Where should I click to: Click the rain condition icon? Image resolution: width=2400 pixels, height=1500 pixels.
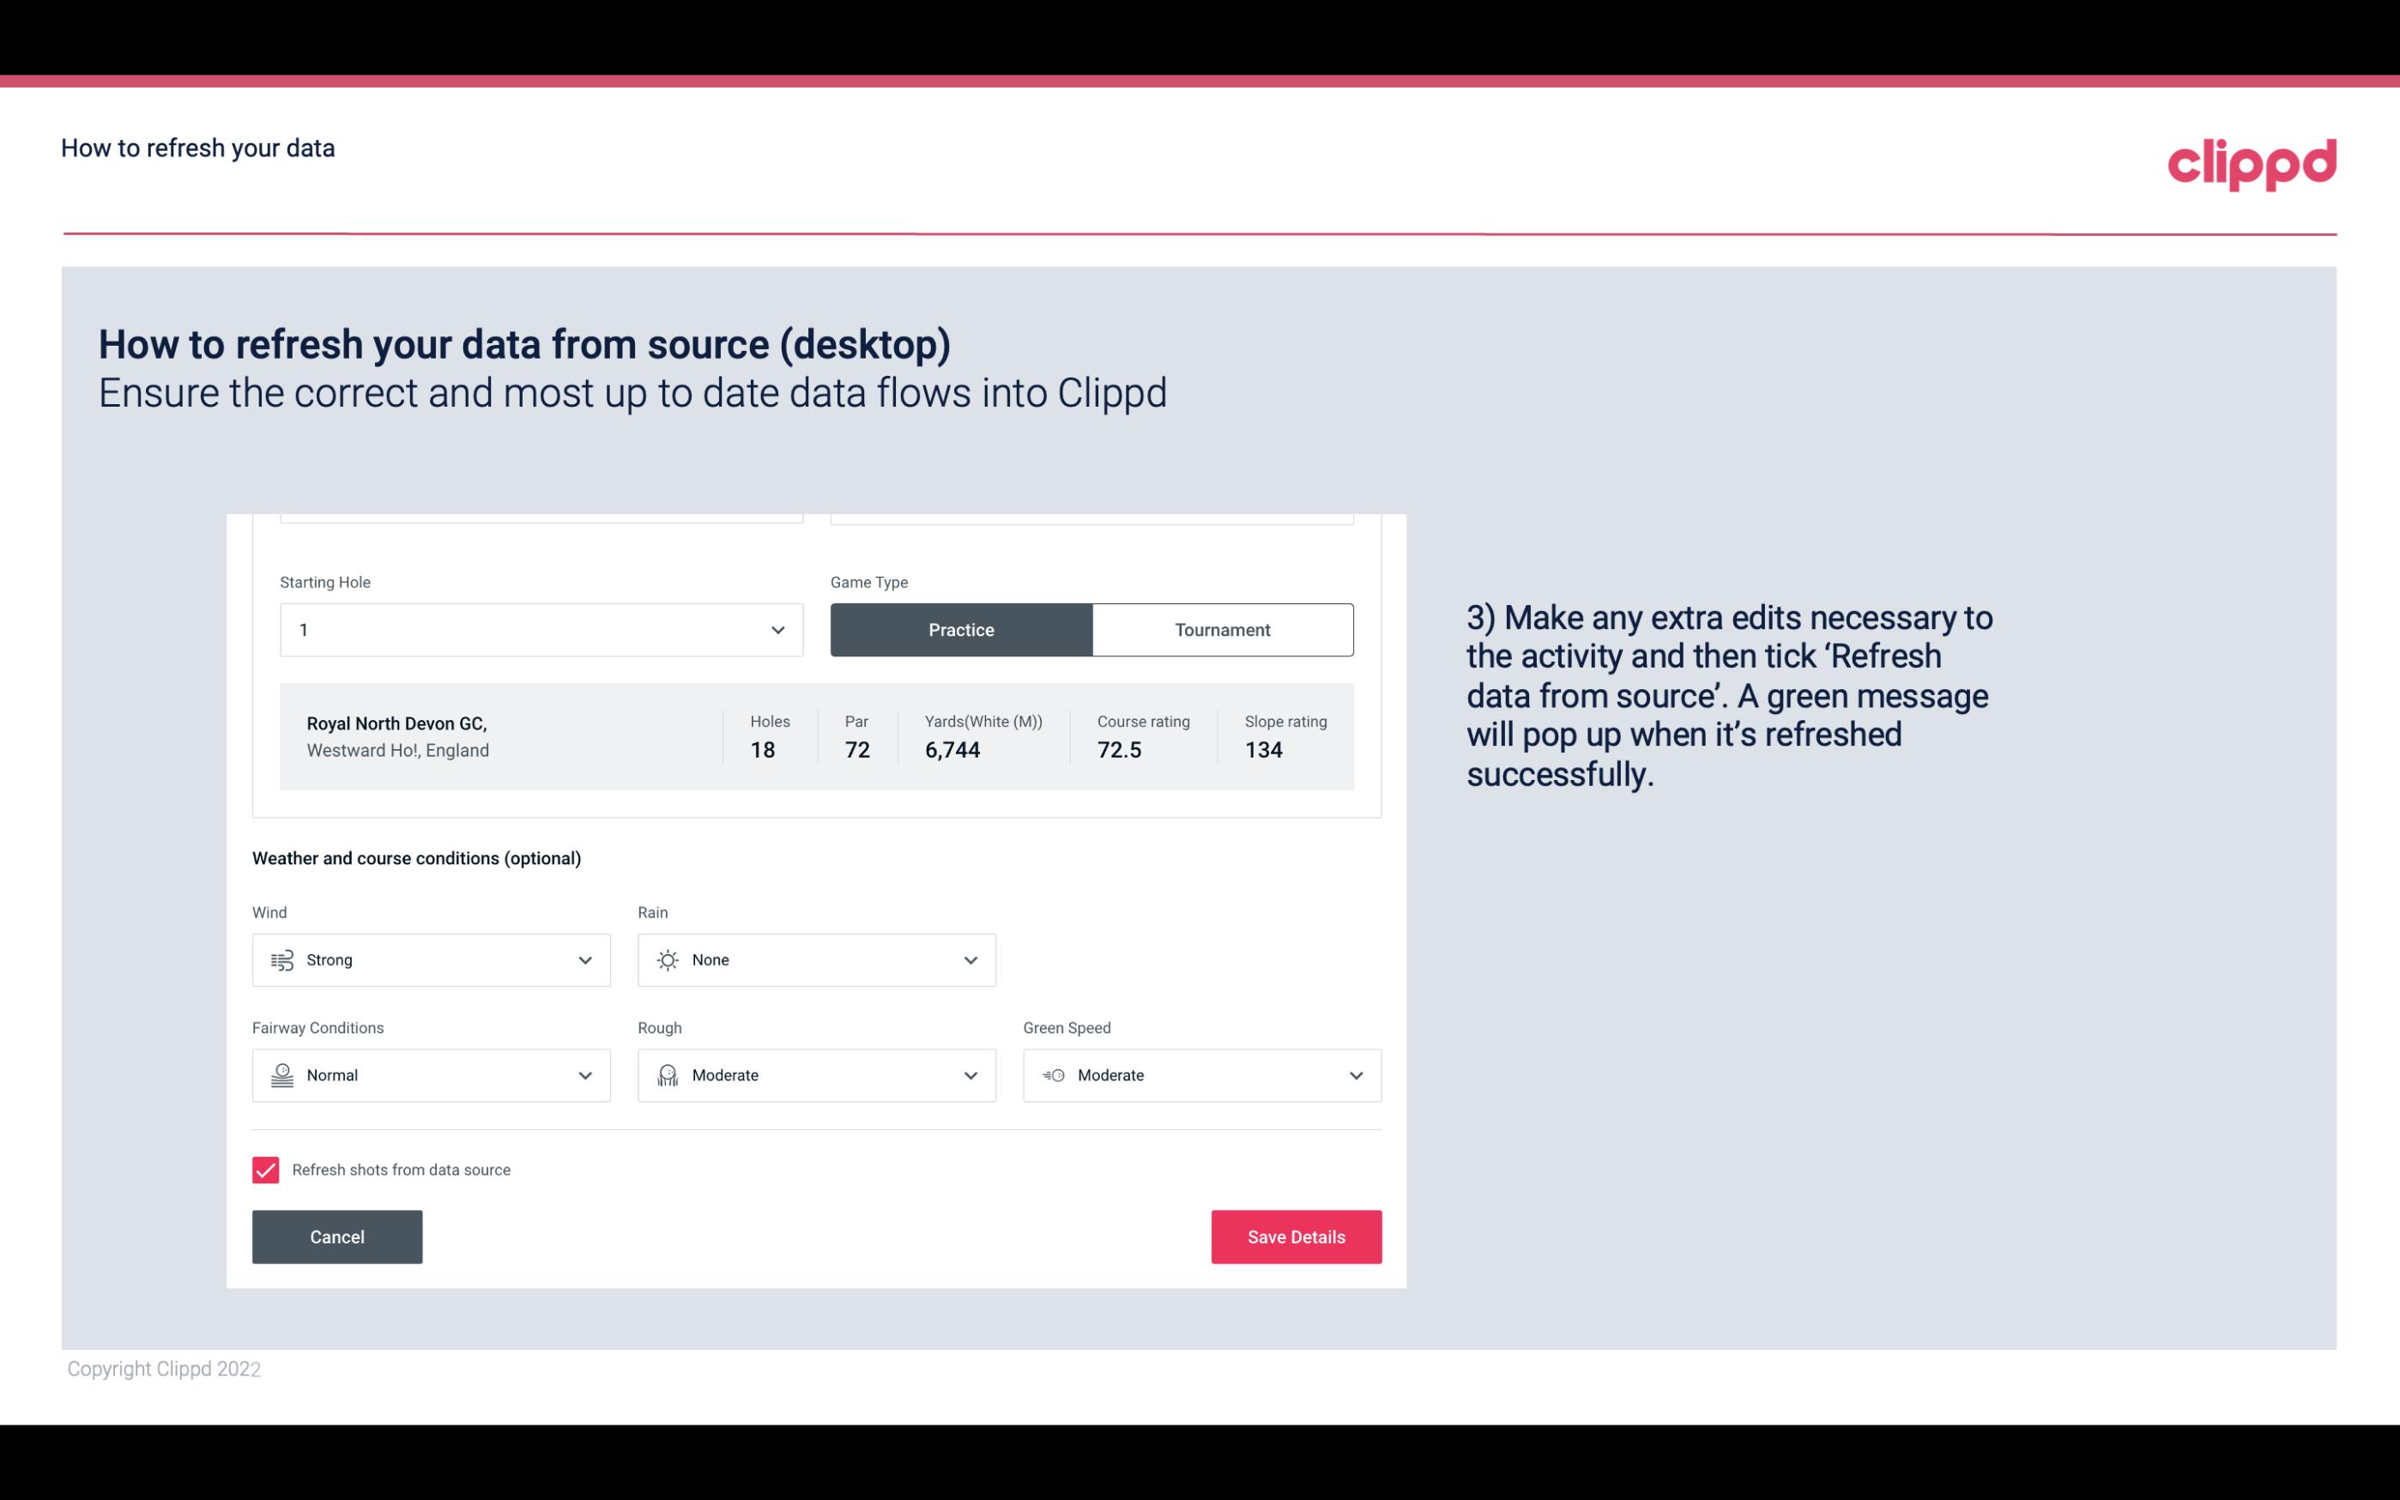[667, 959]
